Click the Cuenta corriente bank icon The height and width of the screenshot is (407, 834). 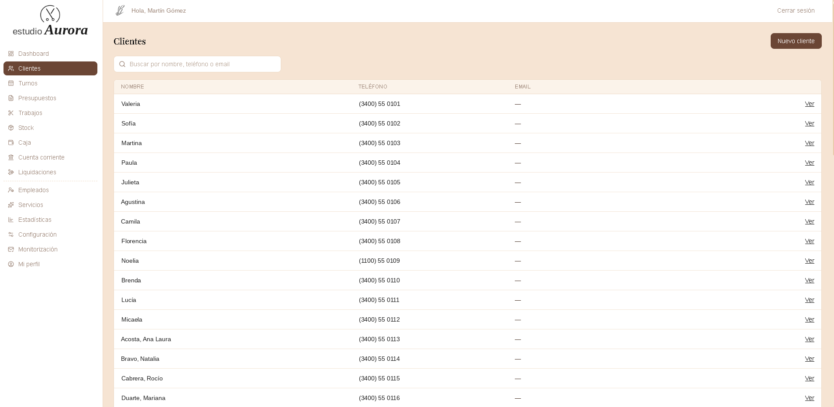click(x=11, y=157)
